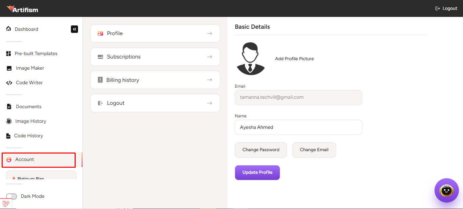This screenshot has height=209, width=463.
Task: Click the Change Email button
Action: pos(314,150)
